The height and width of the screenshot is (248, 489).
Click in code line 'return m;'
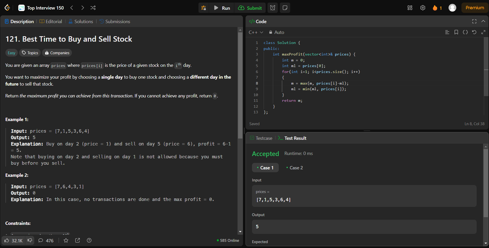coord(292,100)
